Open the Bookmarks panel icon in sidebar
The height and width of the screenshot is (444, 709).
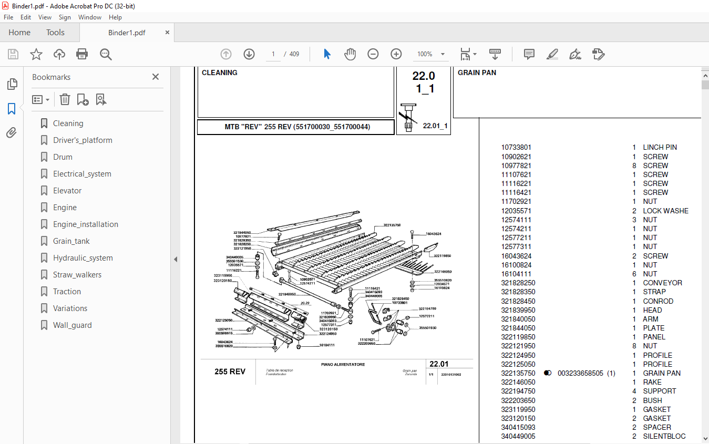tap(12, 109)
